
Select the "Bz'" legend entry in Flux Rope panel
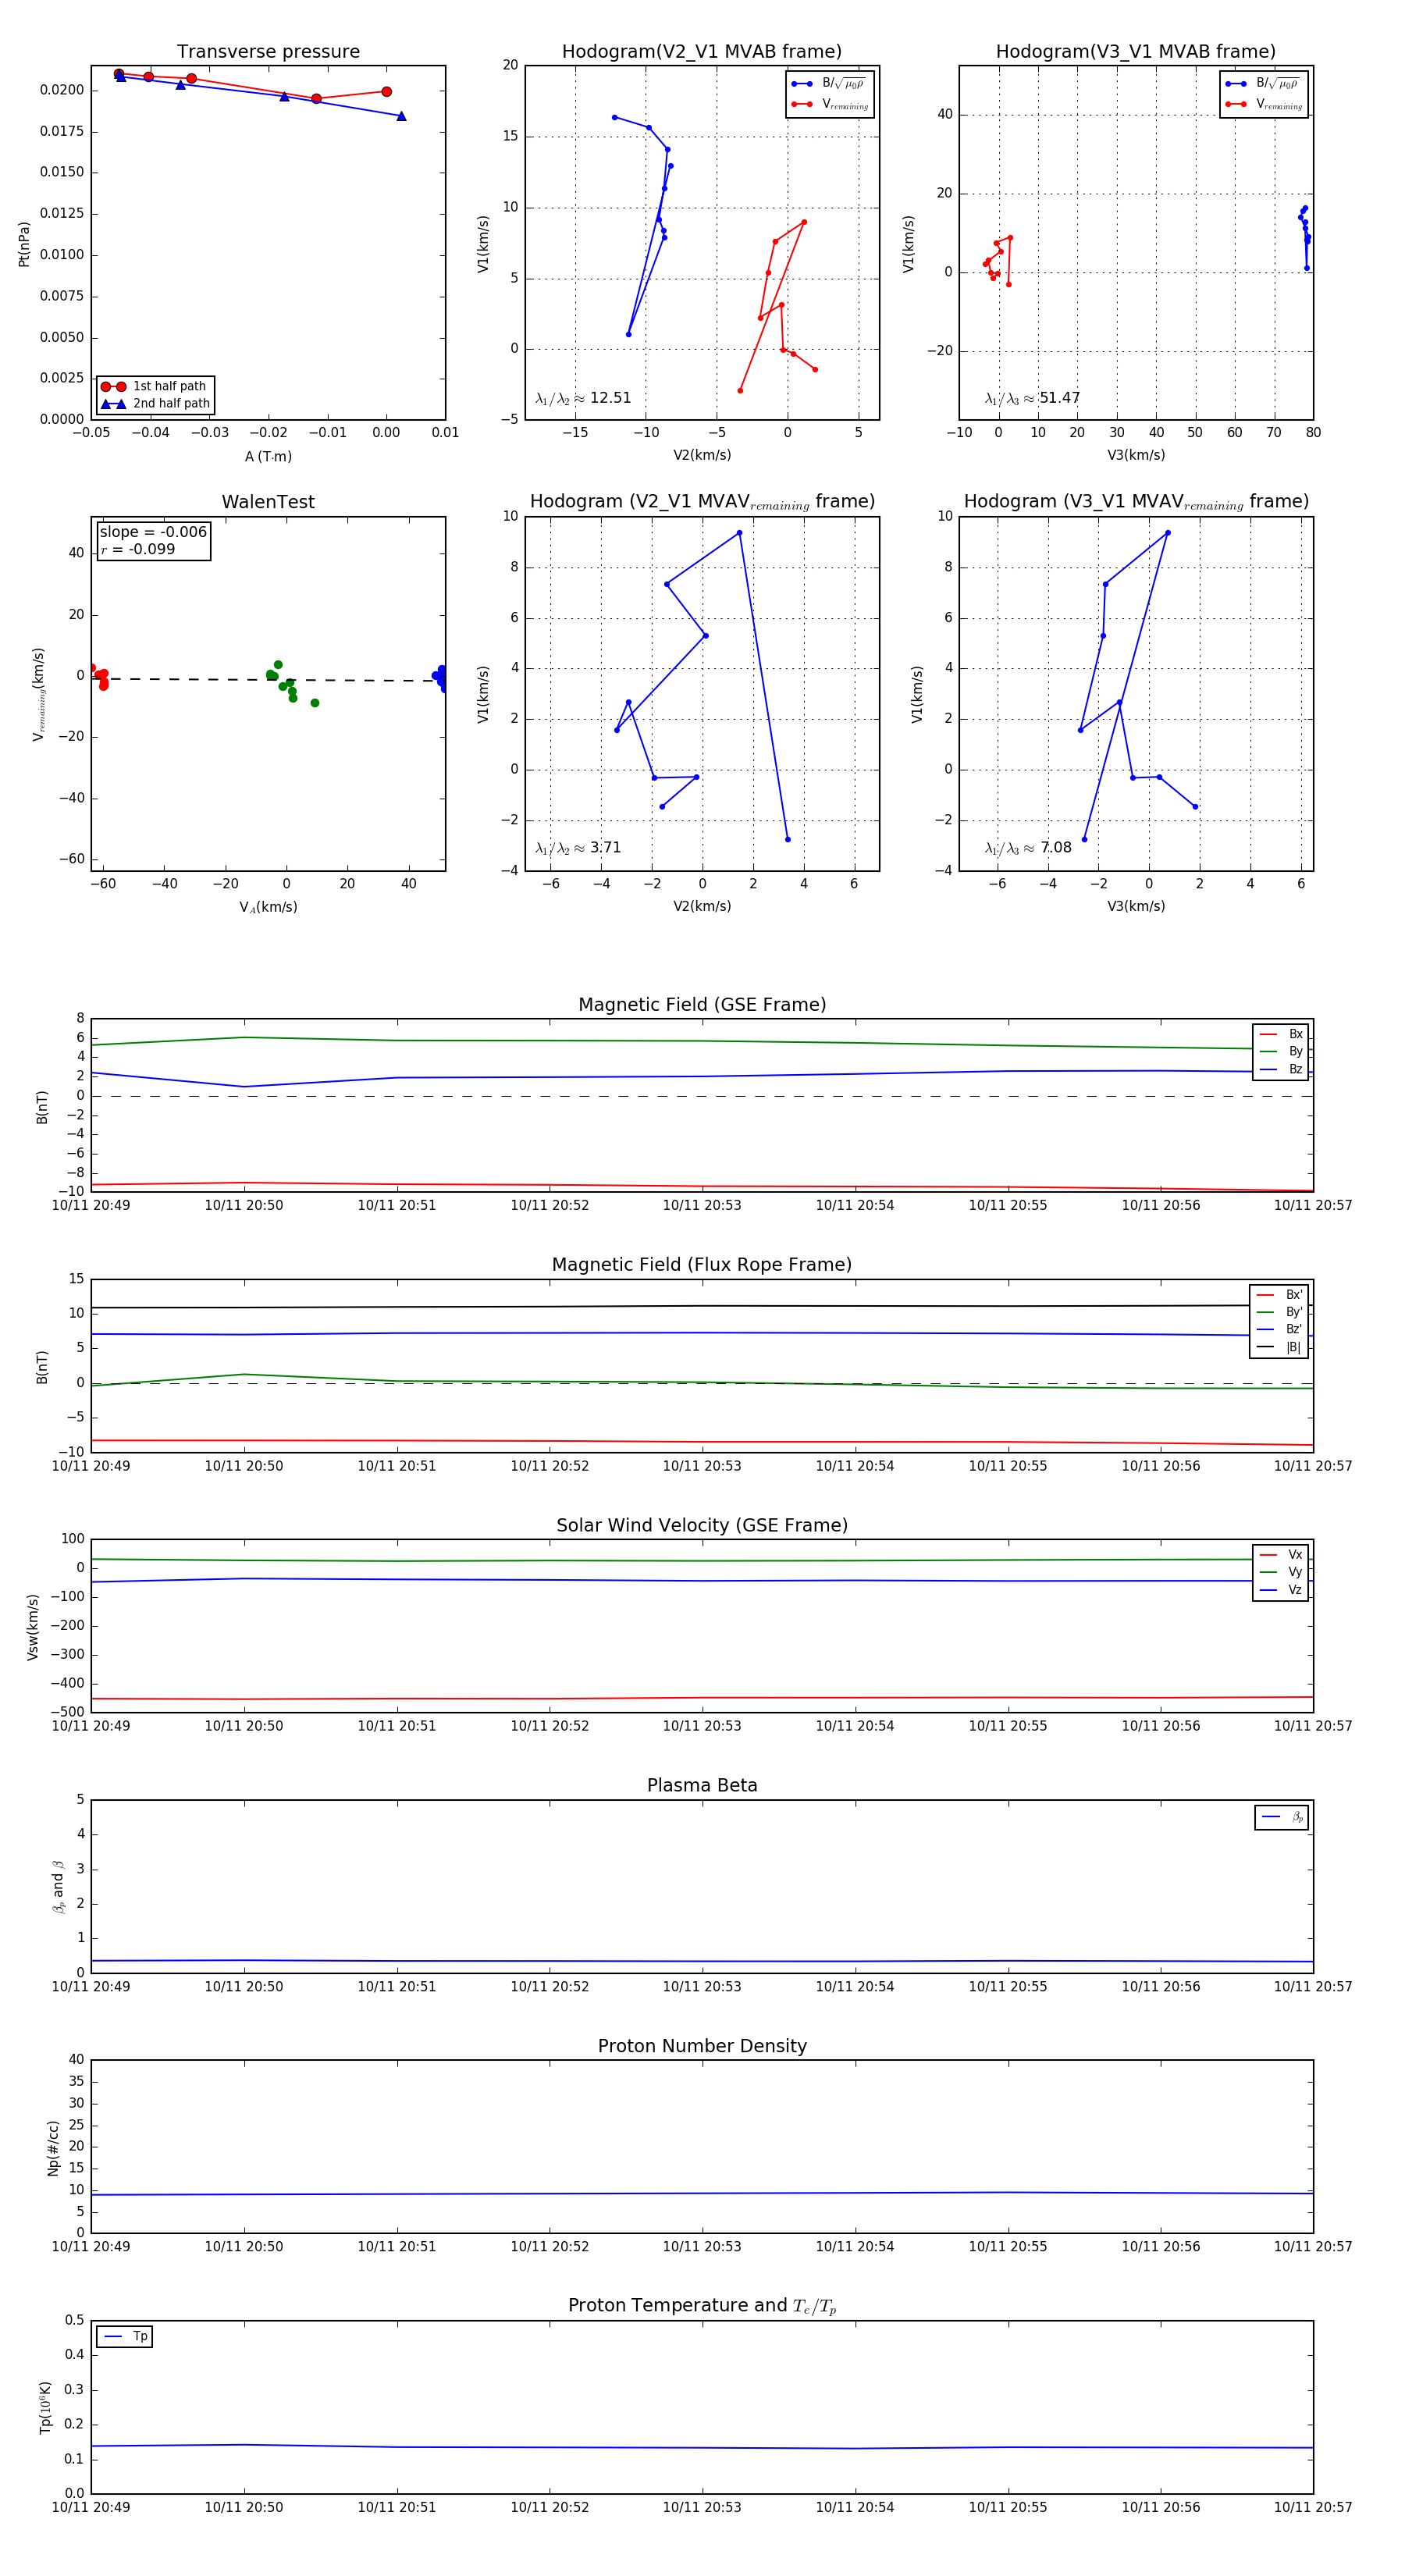coord(1279,1329)
